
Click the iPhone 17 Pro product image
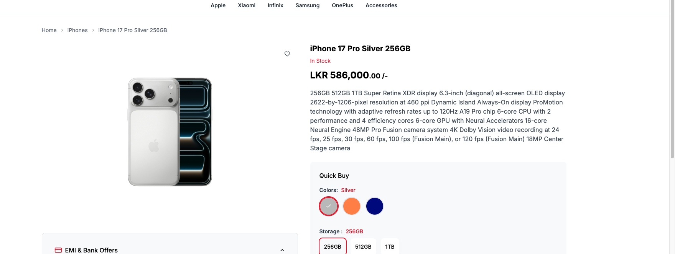point(170,132)
